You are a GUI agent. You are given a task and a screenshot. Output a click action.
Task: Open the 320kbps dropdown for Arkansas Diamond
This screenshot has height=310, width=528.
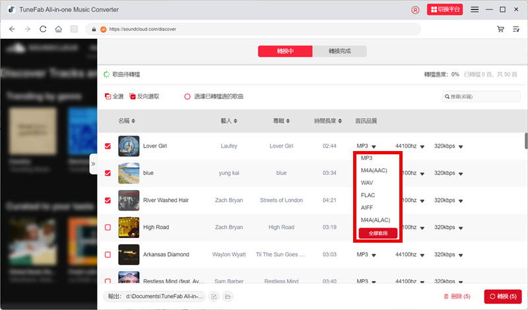click(x=449, y=255)
